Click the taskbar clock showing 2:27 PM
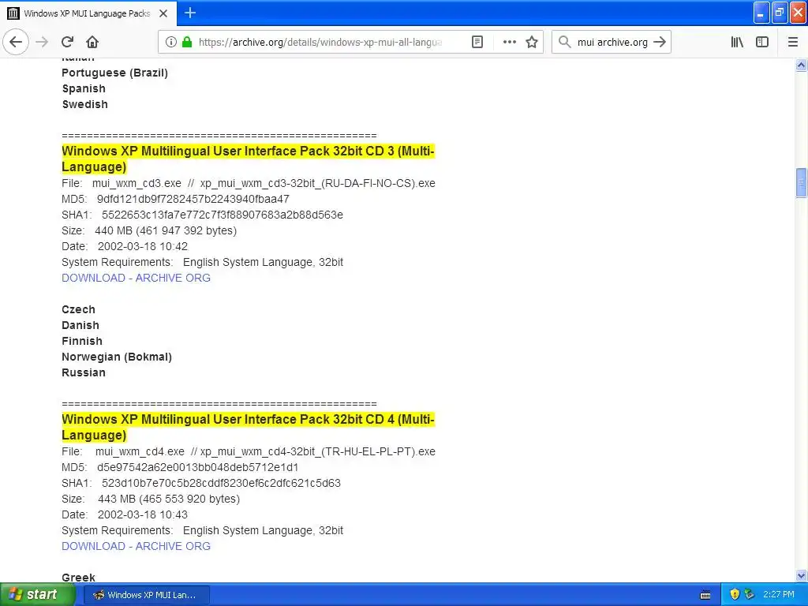This screenshot has width=808, height=606. pos(778,595)
